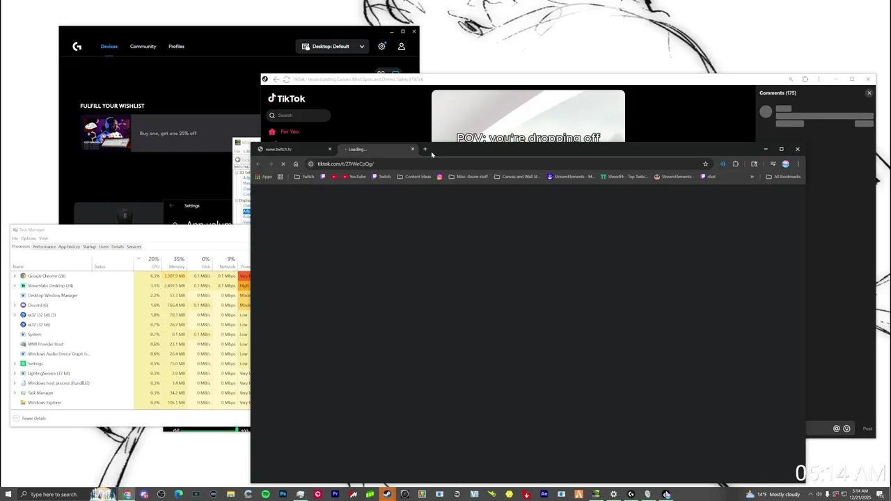Open Steam from taskbar
This screenshot has height=501, width=891.
coord(387,495)
